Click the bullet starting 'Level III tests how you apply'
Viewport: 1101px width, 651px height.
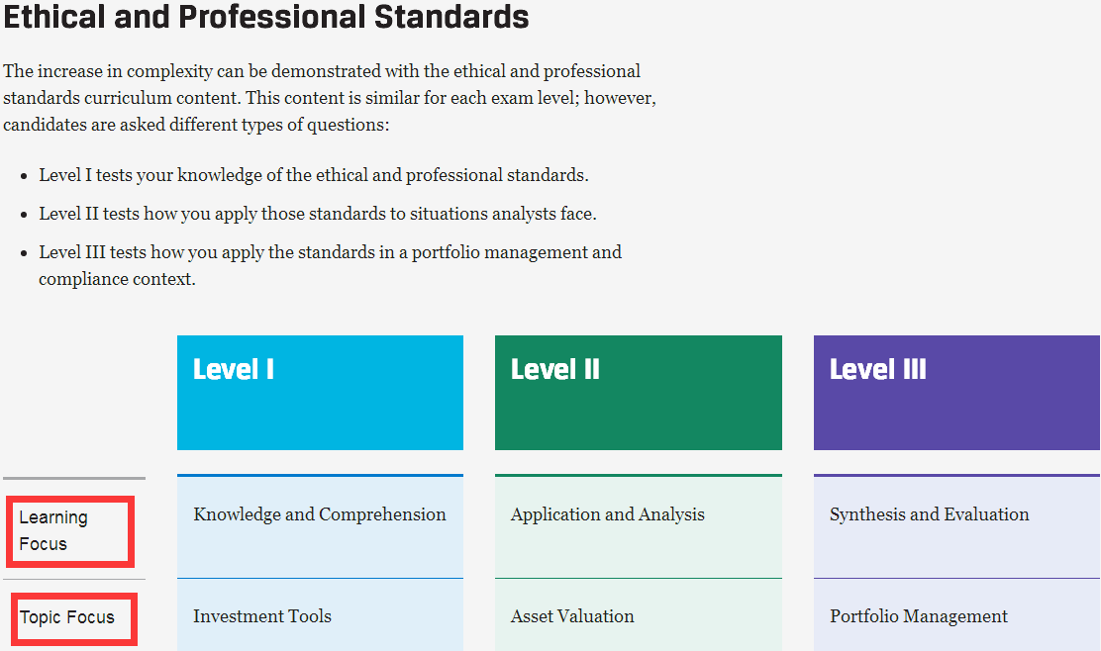(330, 252)
